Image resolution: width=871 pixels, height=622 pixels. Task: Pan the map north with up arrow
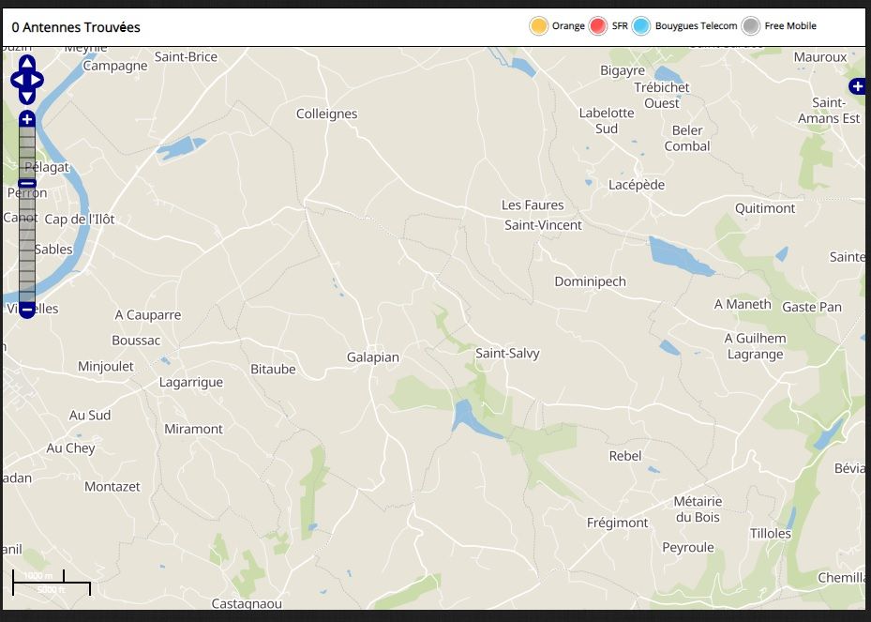tap(27, 64)
